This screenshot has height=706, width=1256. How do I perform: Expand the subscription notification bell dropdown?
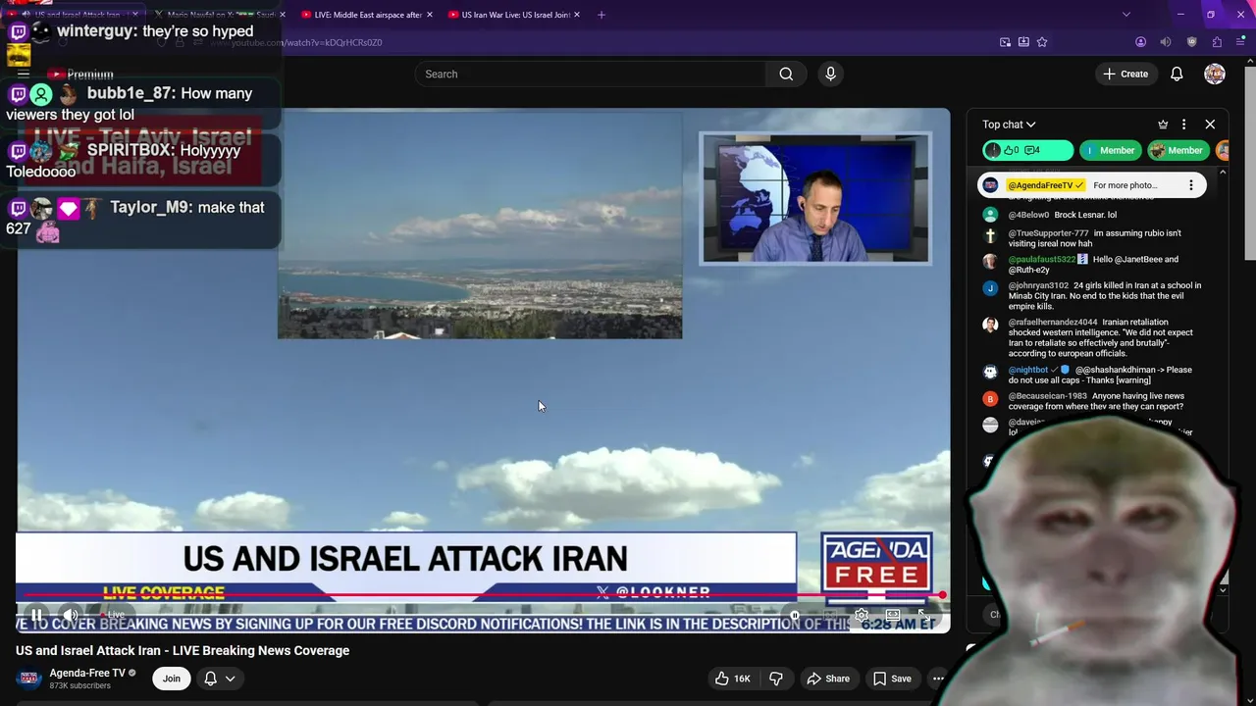coord(220,679)
